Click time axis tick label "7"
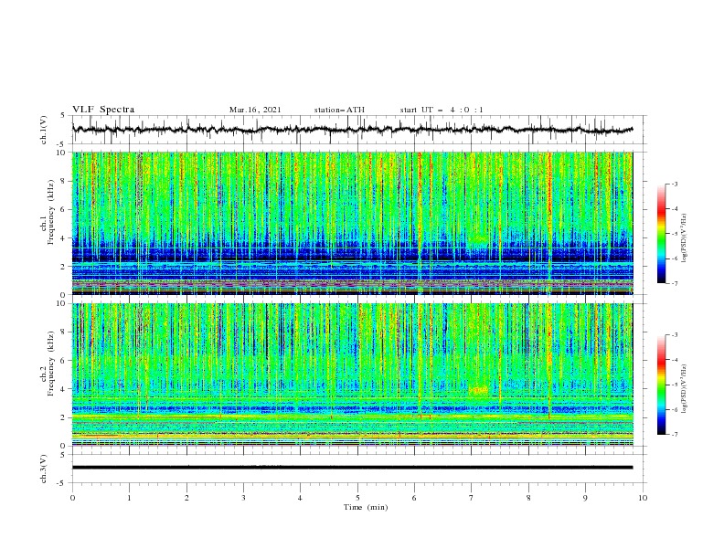Screen dimensions: 724x559 coord(472,498)
